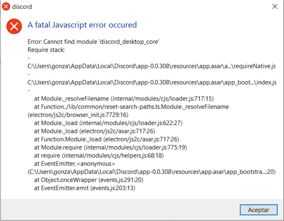
Task: Click 'at Function.Module._load' stack line
Action: (x=107, y=139)
